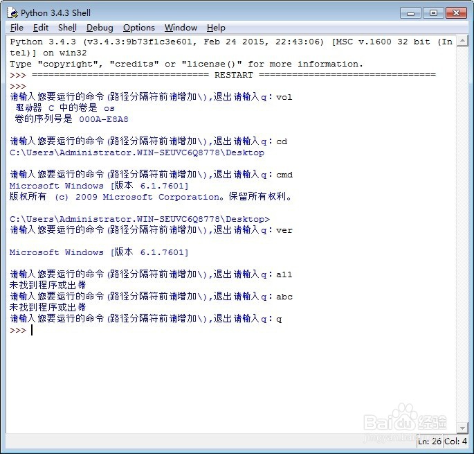Minimize the Python Shell window
The width and height of the screenshot is (474, 454).
tap(410, 13)
